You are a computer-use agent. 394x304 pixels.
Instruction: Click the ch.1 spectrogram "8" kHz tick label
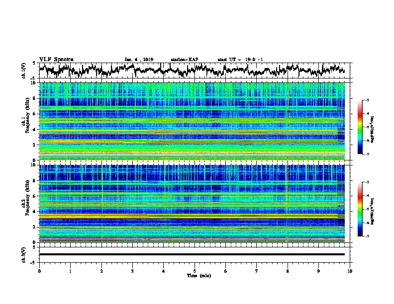pos(35,98)
